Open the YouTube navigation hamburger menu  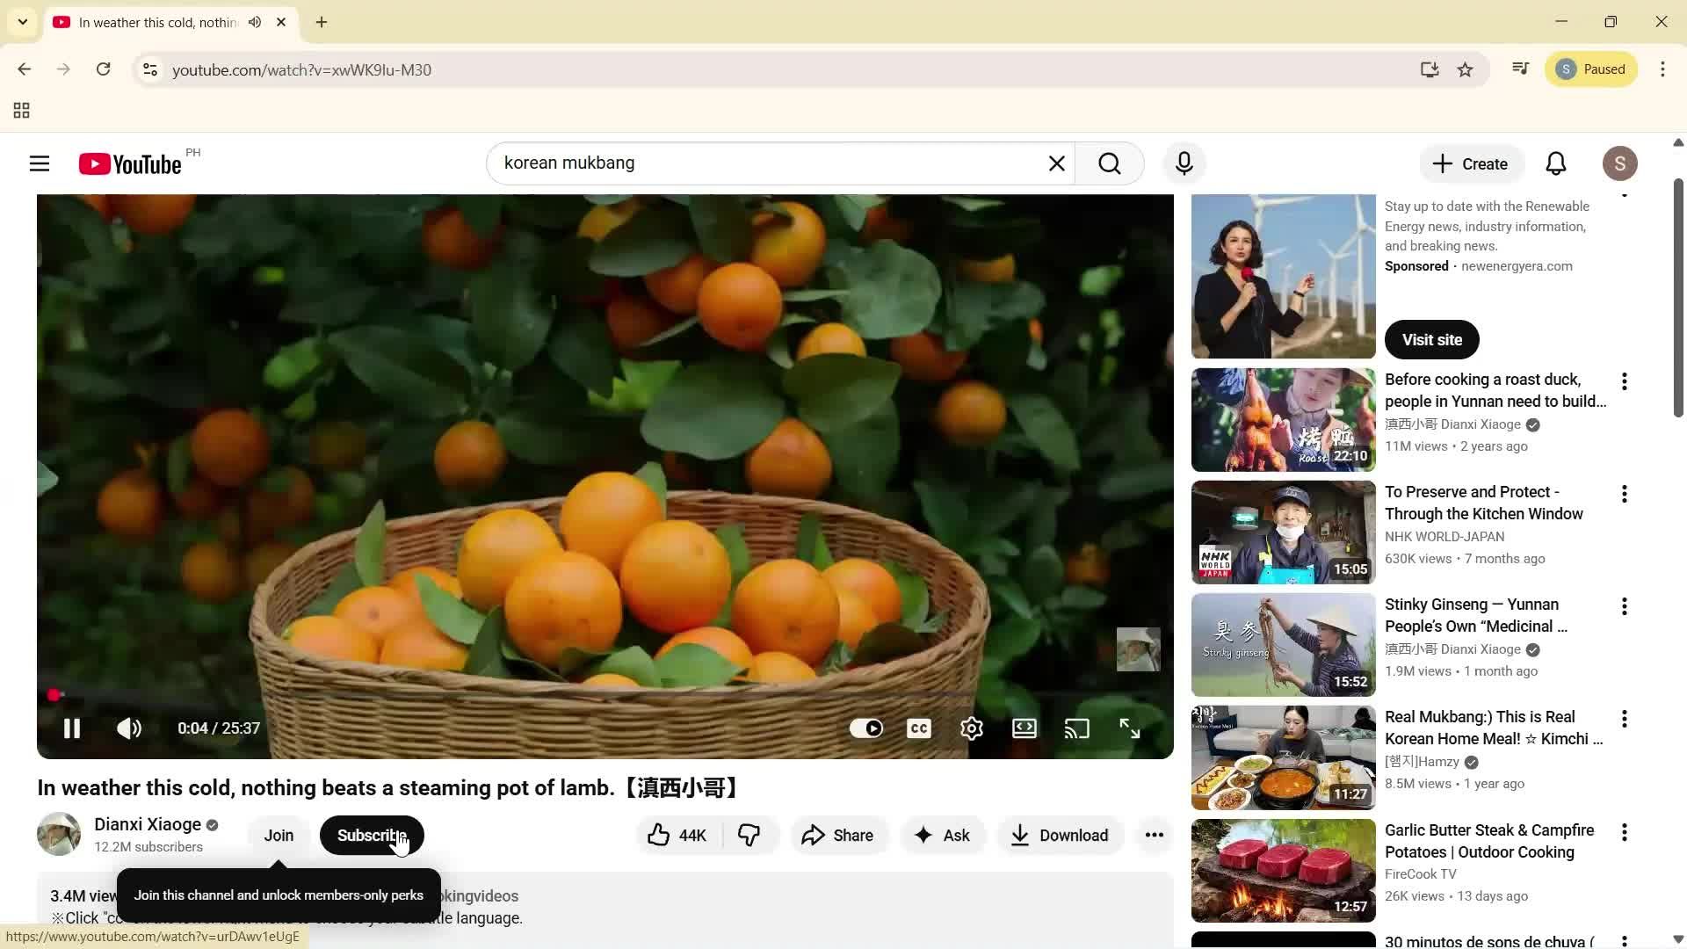coord(39,163)
